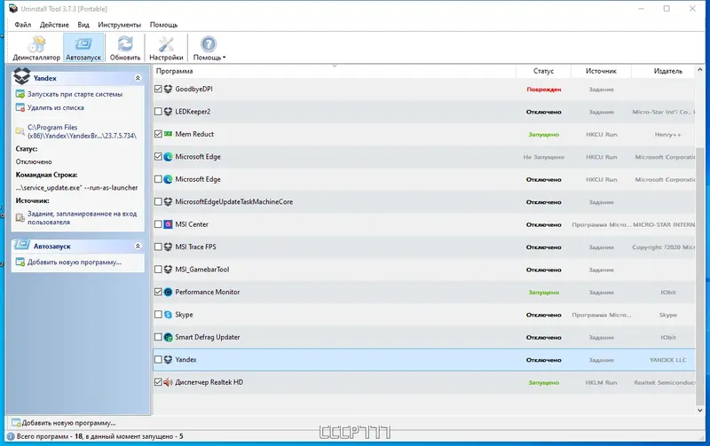Click the Диспетчер Realtek HD speaker icon
Image resolution: width=710 pixels, height=446 pixels.
(x=168, y=382)
